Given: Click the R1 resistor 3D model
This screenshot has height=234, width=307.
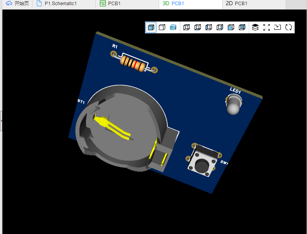Looking at the screenshot, I should click(133, 64).
